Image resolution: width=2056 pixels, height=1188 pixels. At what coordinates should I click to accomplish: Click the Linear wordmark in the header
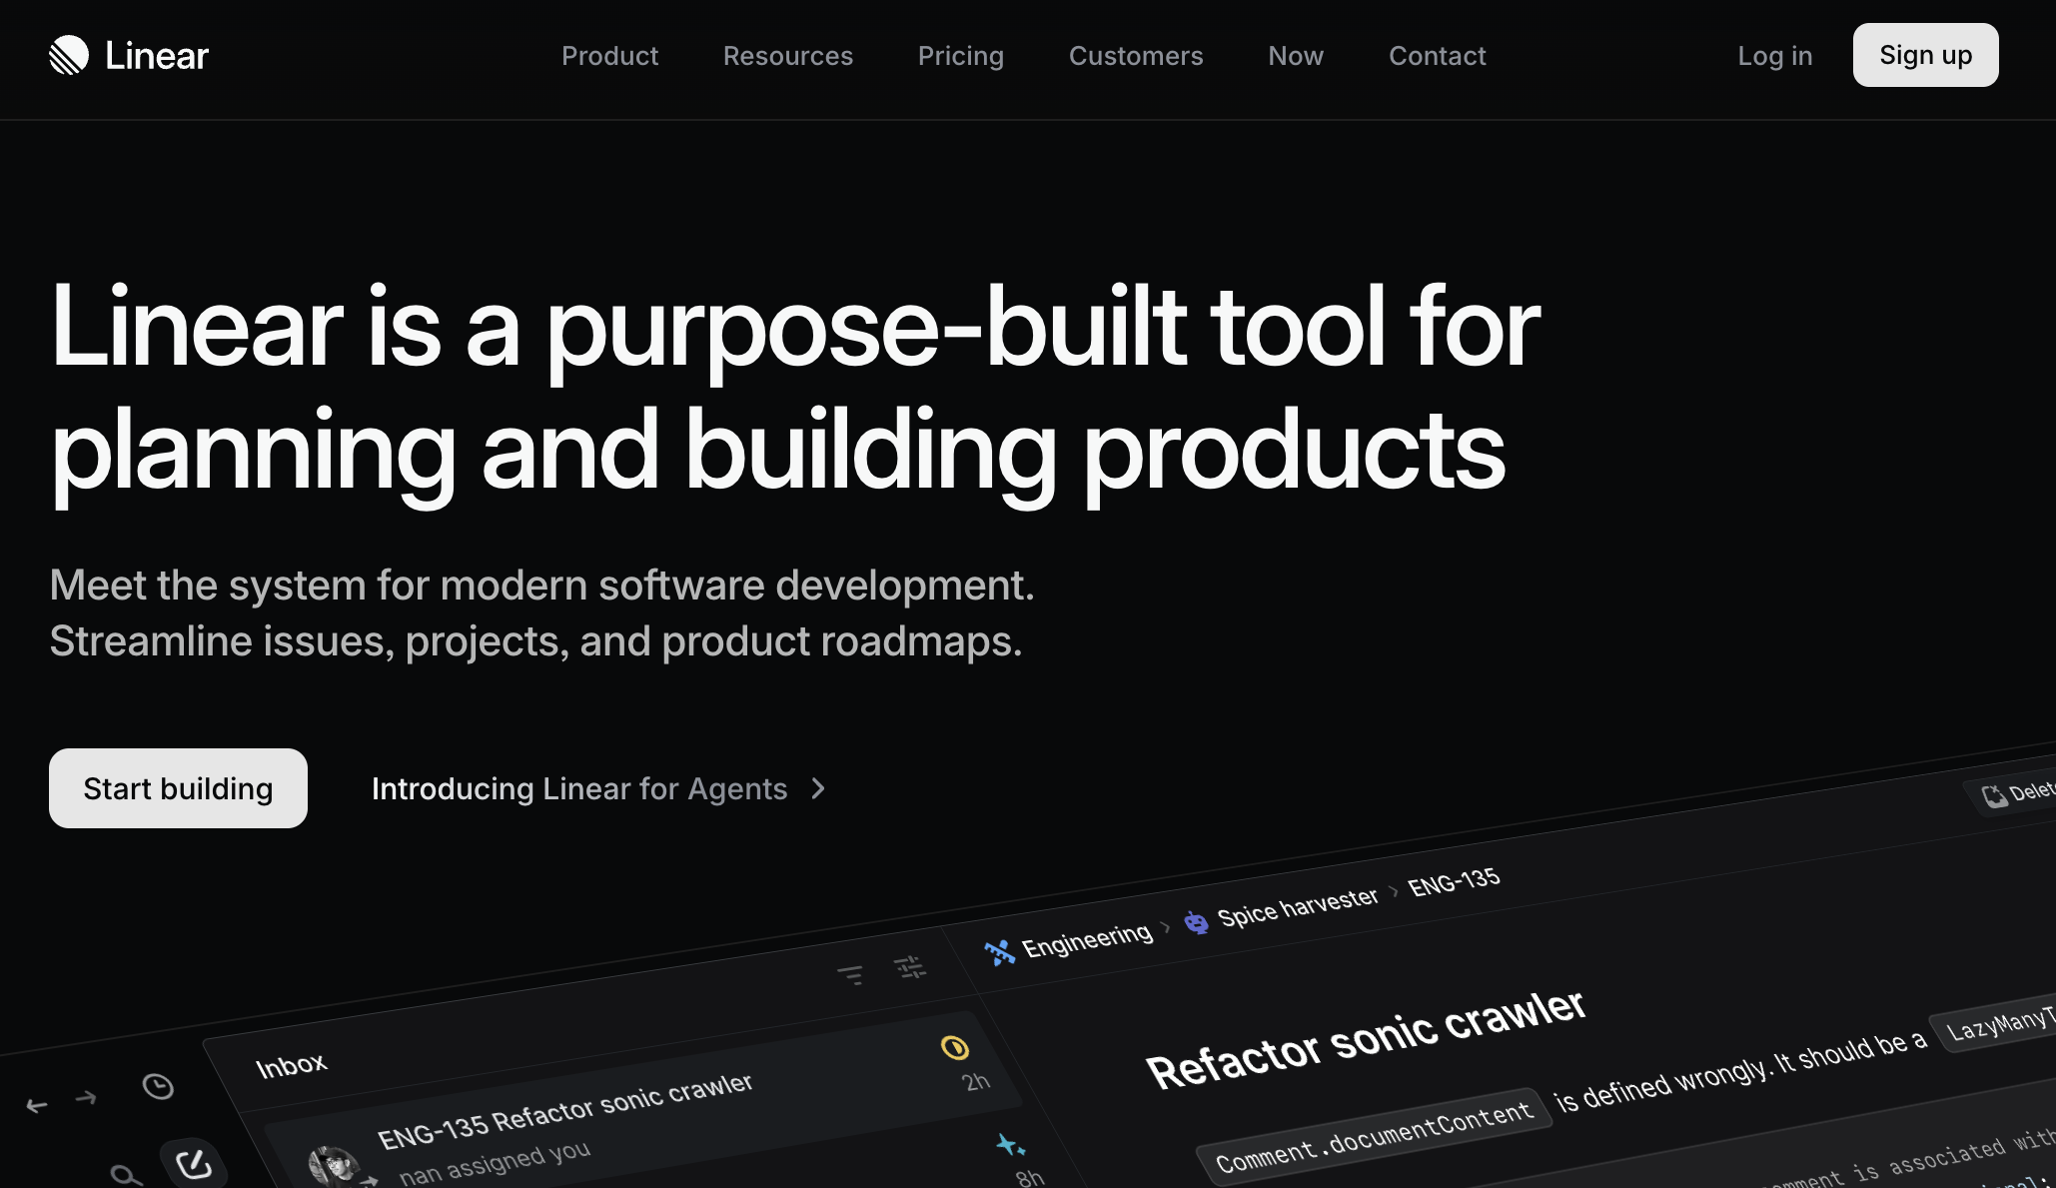click(157, 56)
